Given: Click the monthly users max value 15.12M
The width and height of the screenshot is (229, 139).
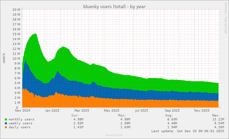Looking at the screenshot, I should point(218,119).
